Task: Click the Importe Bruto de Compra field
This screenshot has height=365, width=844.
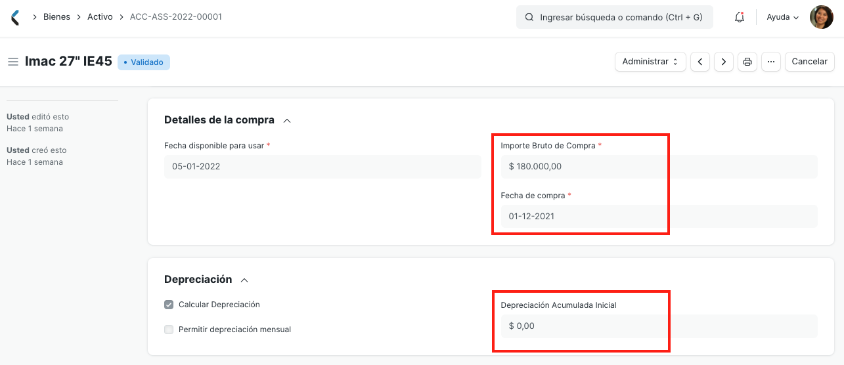Action: point(659,167)
